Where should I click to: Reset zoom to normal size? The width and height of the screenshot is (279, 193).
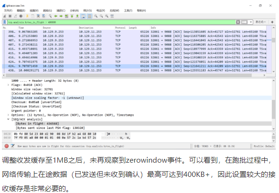(107, 16)
